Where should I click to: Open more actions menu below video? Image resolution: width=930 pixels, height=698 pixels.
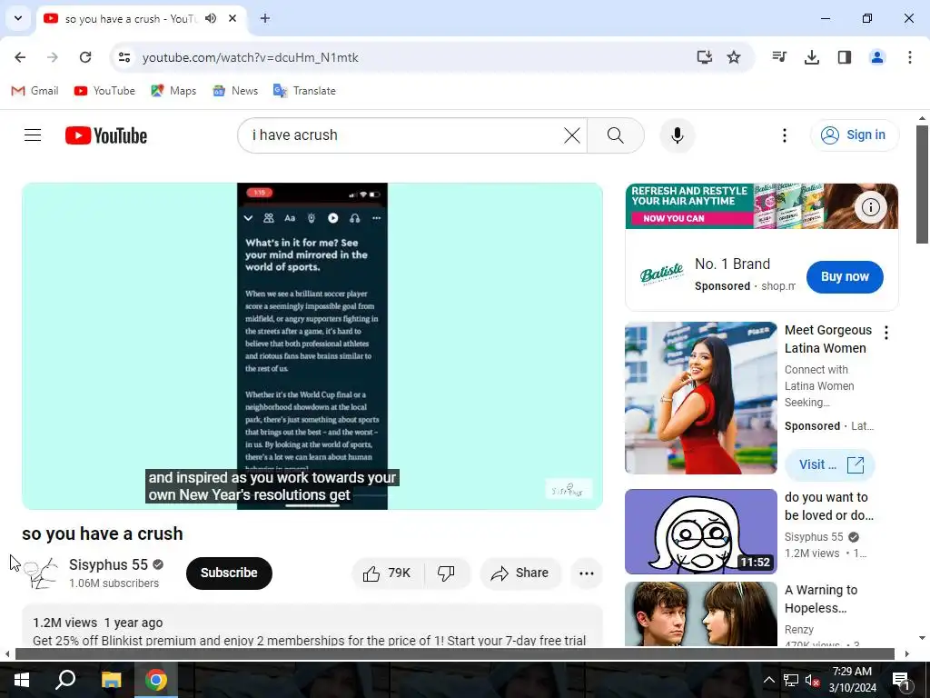pos(587,573)
